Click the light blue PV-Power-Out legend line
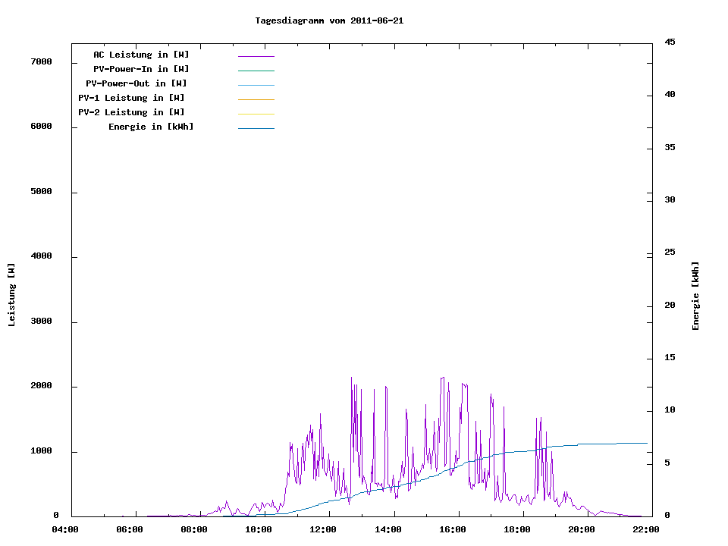Screen dimensions: 728x546 point(256,85)
